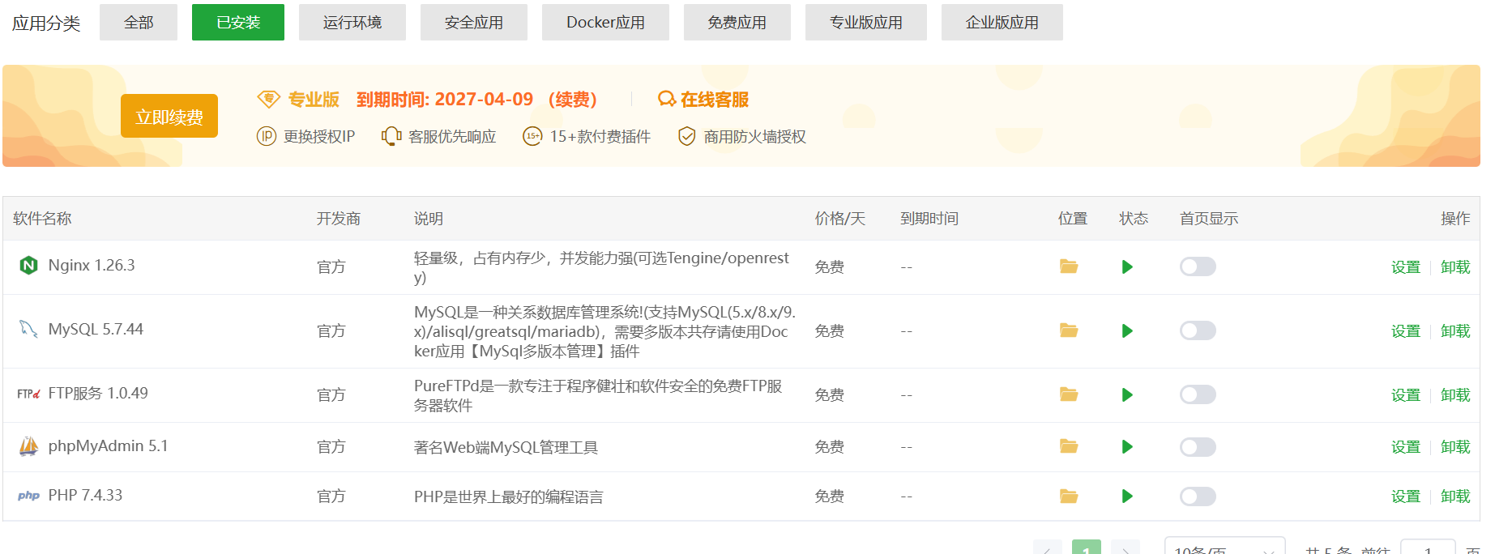This screenshot has width=1495, height=554.
Task: Click the Nginx logo icon
Action: (x=28, y=265)
